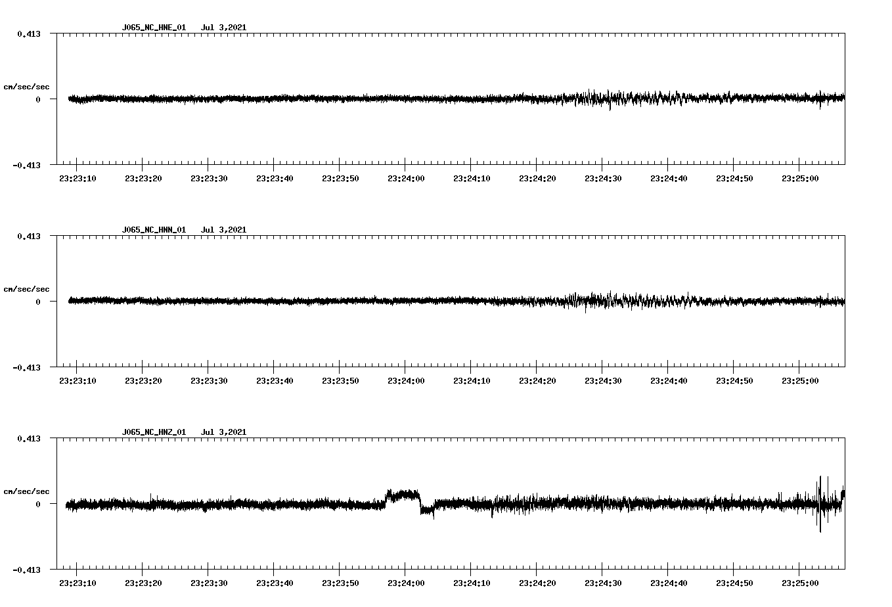Click the Jul 3,2021 date label on top plot
Image resolution: width=892 pixels, height=607 pixels.
coord(225,28)
